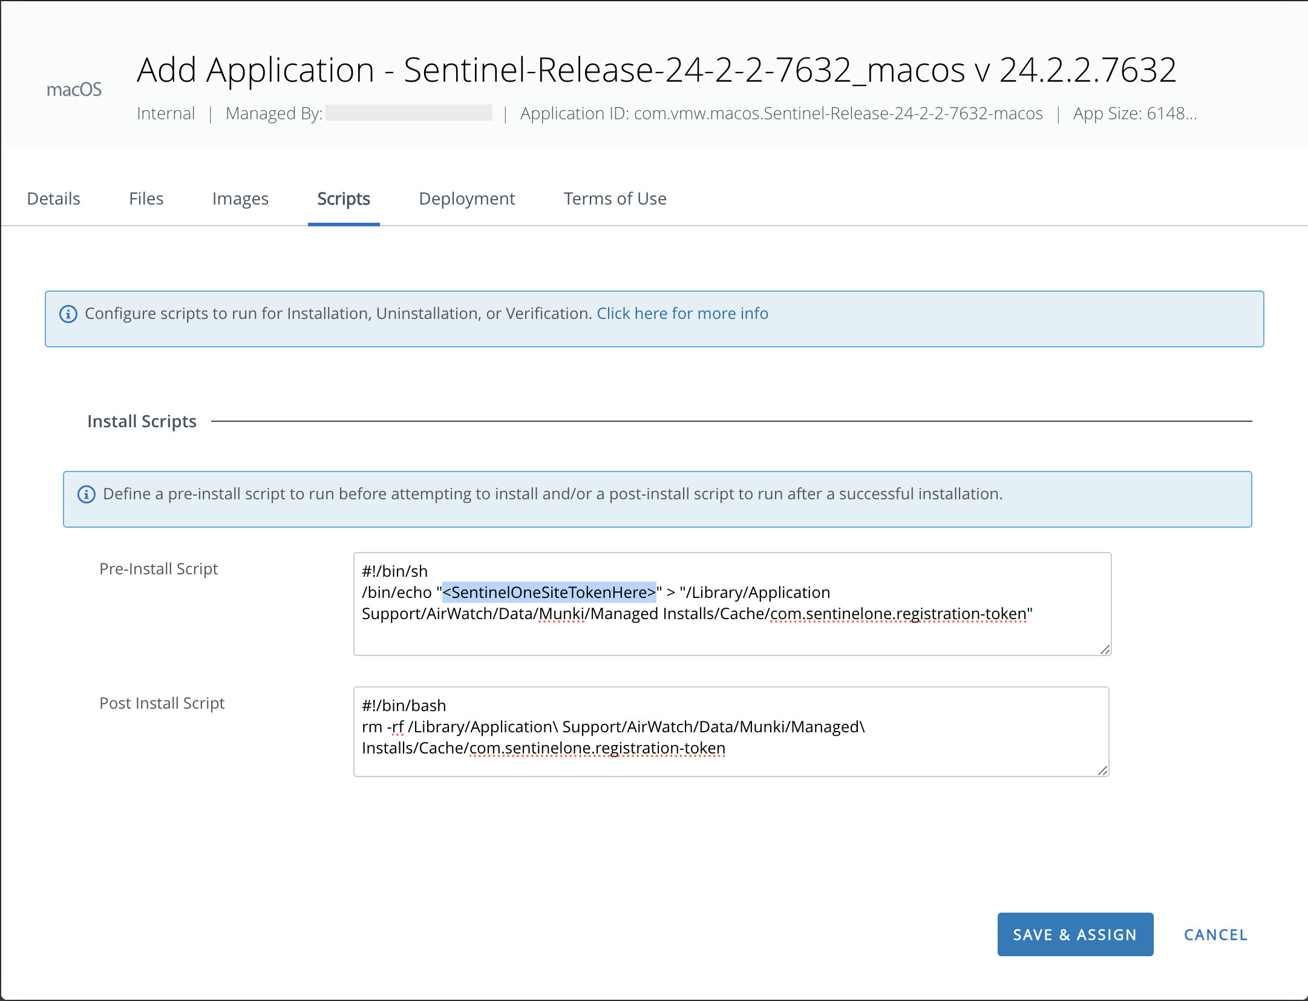Open the Images tab

tap(240, 199)
